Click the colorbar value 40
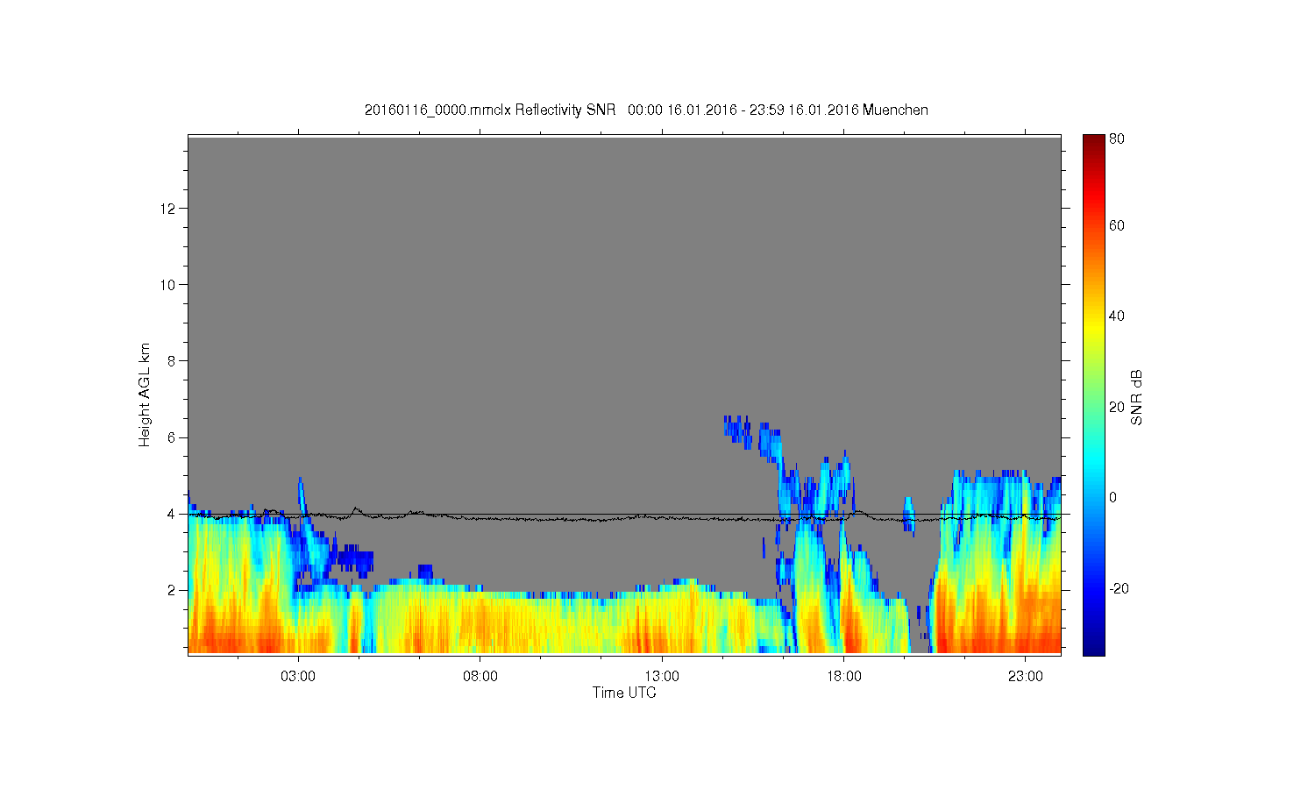This screenshot has height=789, width=1315. tap(1117, 316)
